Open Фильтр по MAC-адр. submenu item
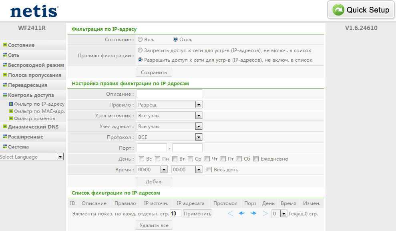 pyautogui.click(x=39, y=111)
